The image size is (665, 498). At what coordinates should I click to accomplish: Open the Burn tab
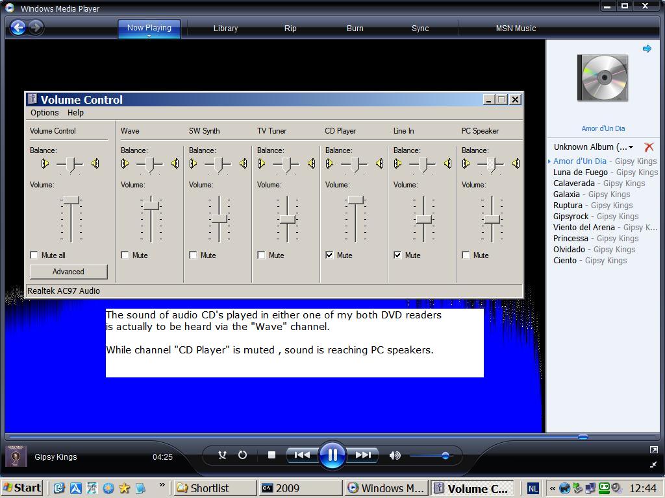355,29
